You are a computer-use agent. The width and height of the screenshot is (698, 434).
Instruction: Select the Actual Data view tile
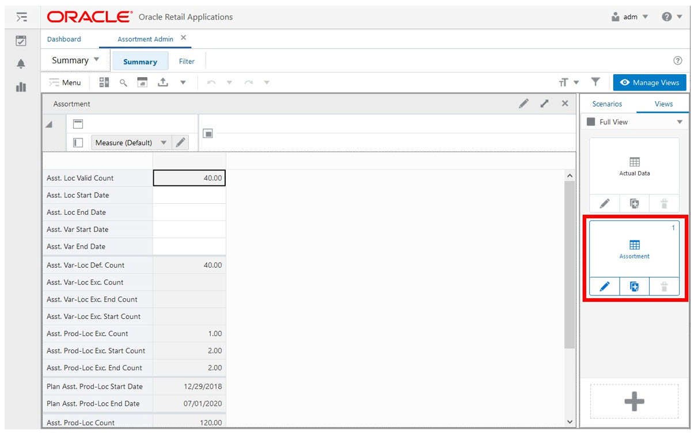(634, 166)
